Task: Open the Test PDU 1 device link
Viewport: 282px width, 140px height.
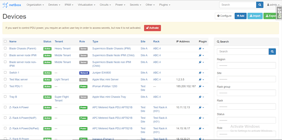Action: pos(16,86)
